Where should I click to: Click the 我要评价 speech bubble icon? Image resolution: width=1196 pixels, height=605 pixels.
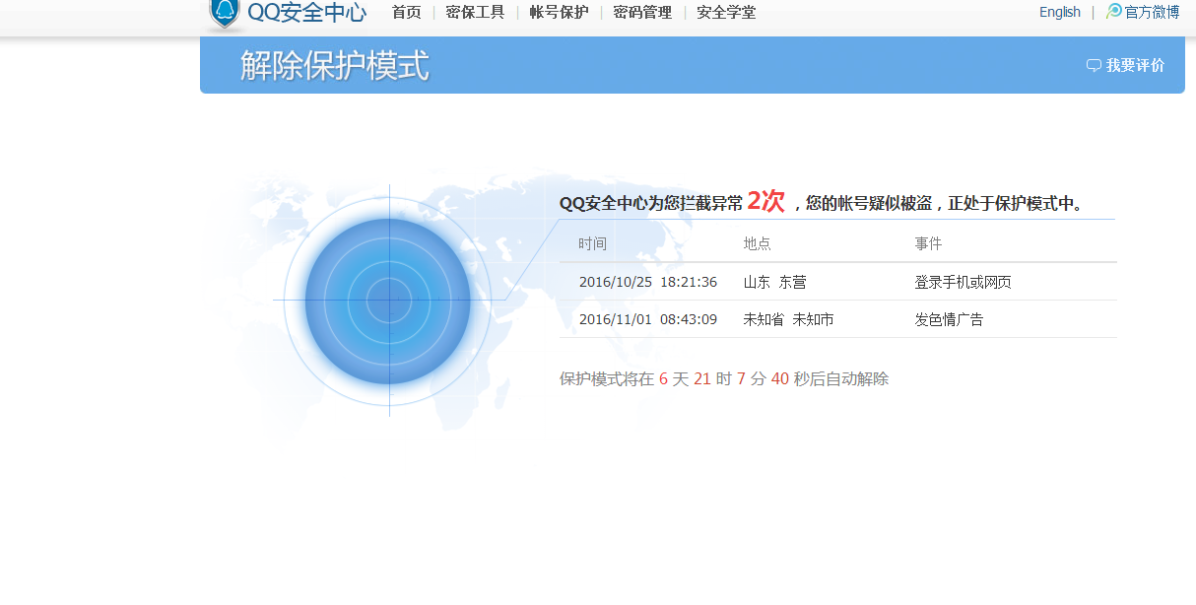pyautogui.click(x=1094, y=65)
